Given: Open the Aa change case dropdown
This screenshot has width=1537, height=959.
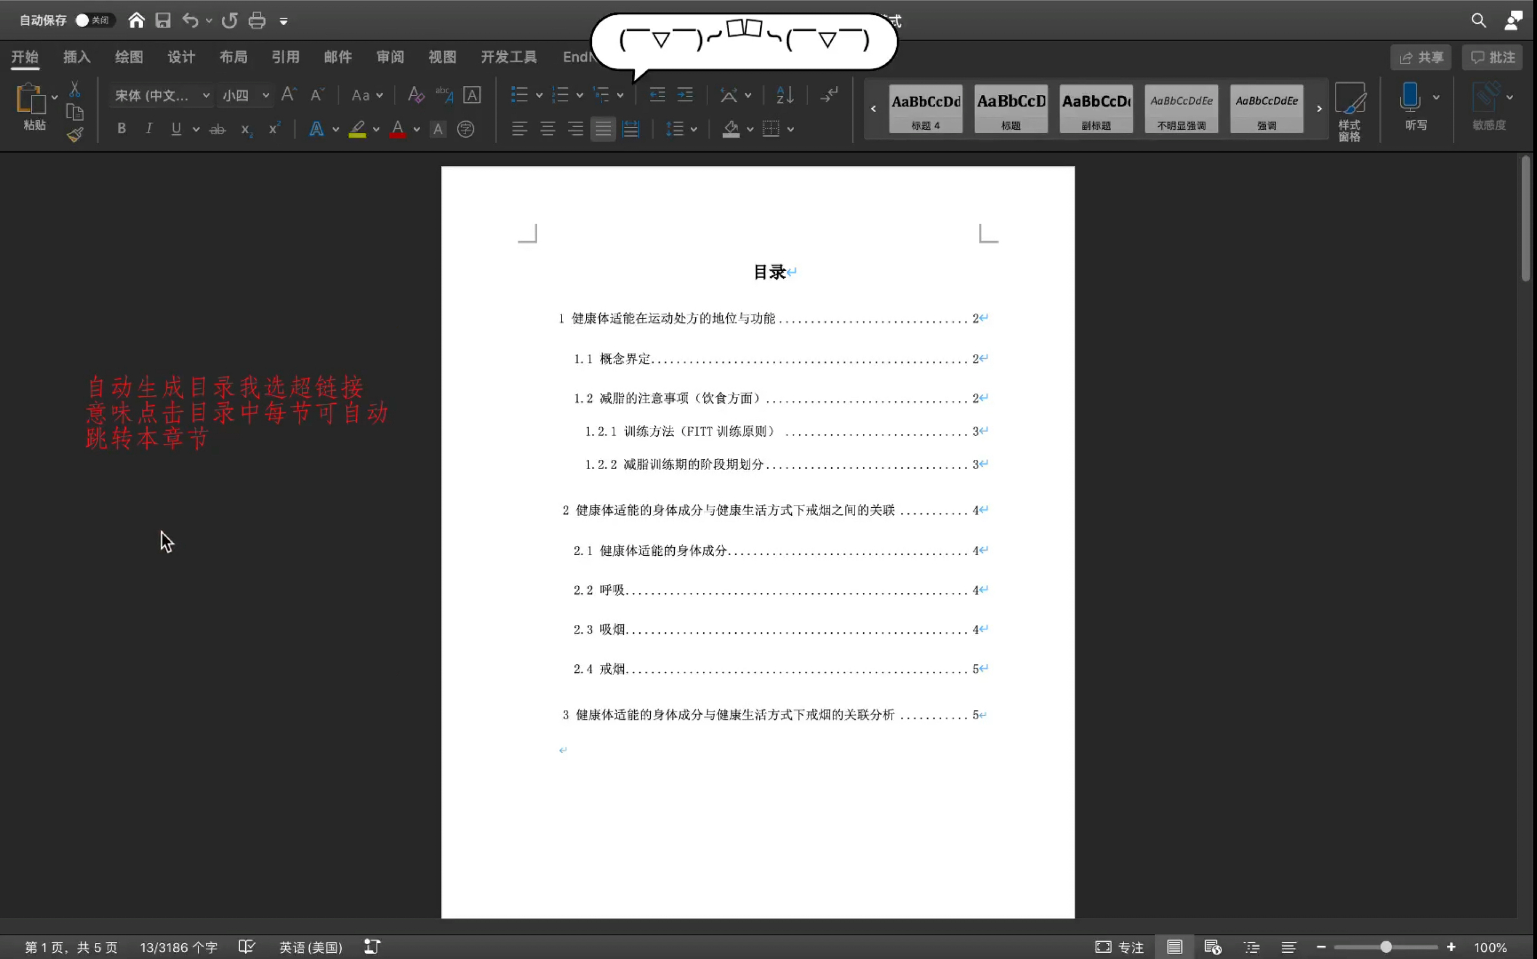Looking at the screenshot, I should [x=367, y=95].
